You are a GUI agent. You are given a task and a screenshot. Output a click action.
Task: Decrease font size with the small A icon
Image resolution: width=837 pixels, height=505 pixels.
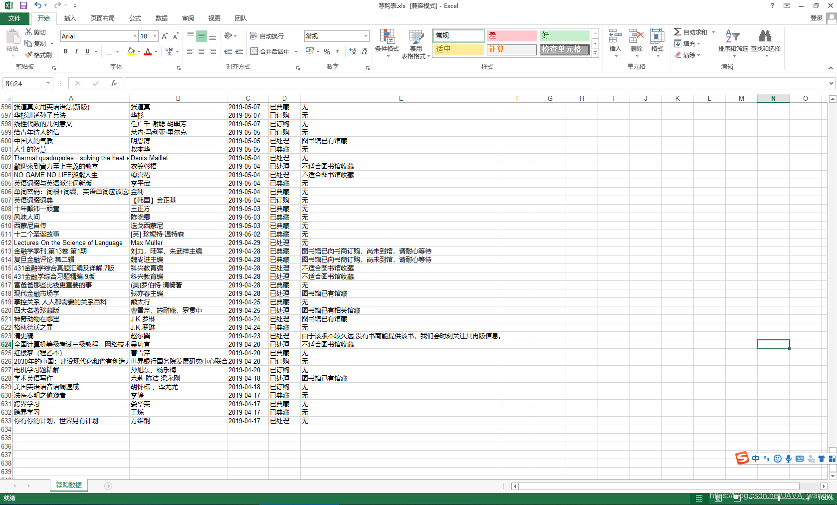click(x=176, y=36)
